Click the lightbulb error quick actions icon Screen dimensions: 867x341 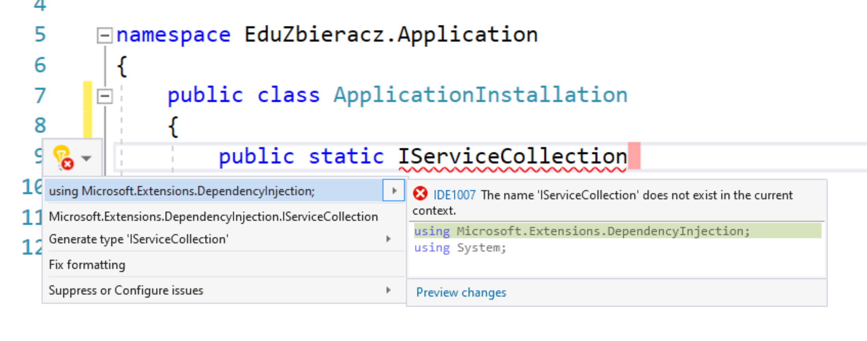[x=64, y=158]
